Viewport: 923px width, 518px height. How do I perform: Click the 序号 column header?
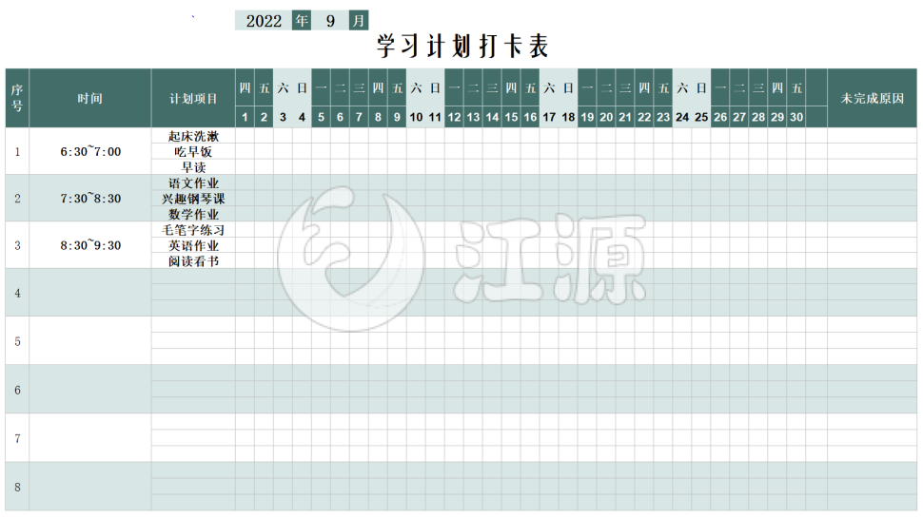[x=17, y=98]
